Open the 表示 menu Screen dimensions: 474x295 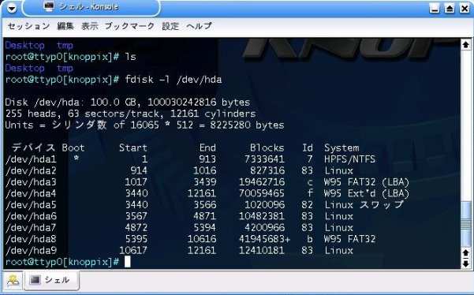click(x=90, y=26)
